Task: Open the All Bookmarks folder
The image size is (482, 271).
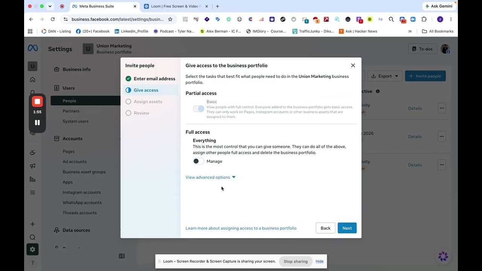Action: [438, 31]
